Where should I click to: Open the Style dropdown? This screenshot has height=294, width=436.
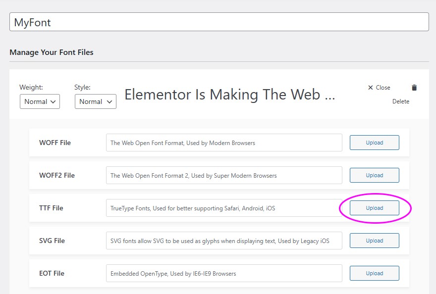point(95,101)
